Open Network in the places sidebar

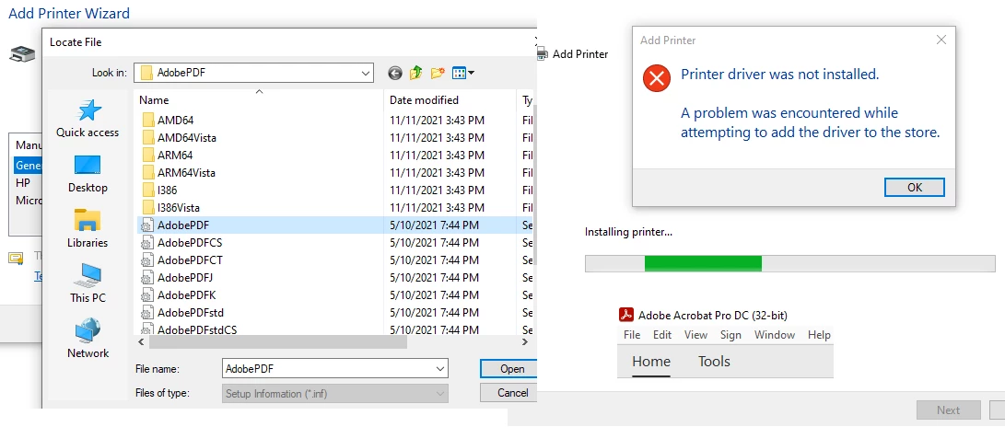(x=88, y=340)
